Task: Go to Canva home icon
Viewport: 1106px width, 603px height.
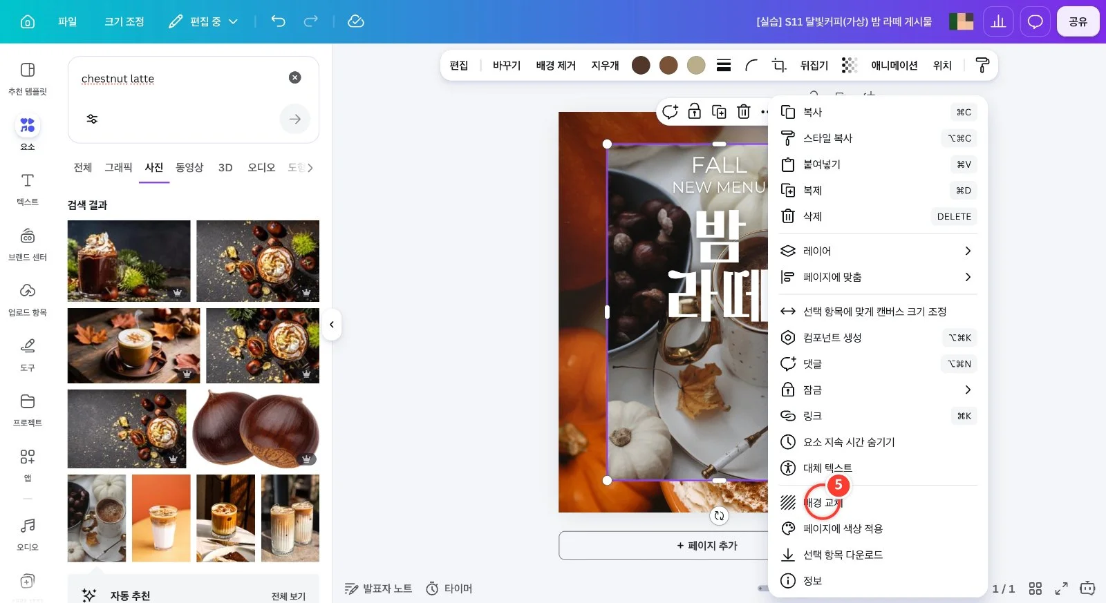Action: [x=28, y=21]
